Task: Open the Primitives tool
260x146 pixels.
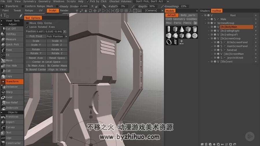Action: 12,117
